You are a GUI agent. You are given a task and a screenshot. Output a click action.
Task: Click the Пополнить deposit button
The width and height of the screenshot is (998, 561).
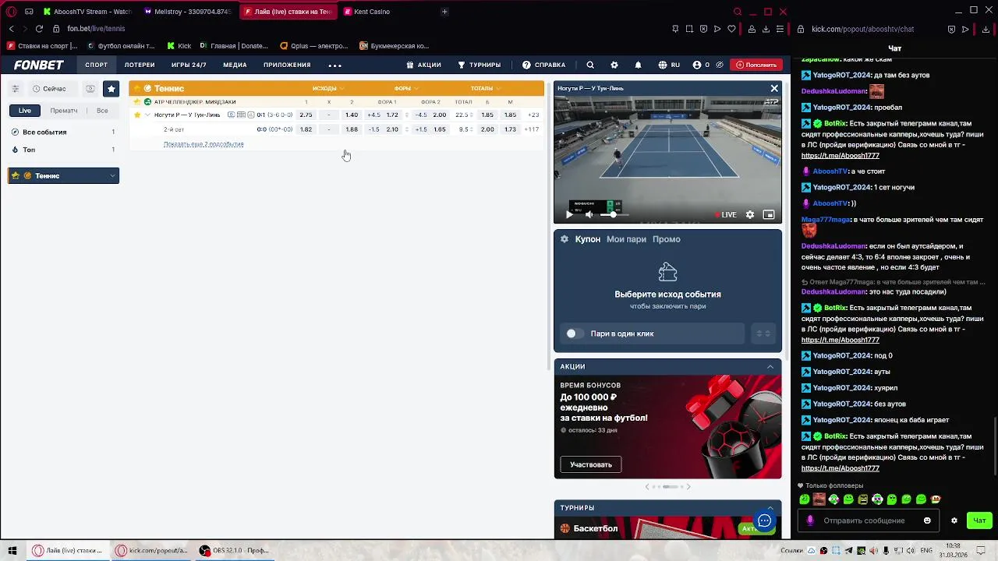tap(756, 65)
